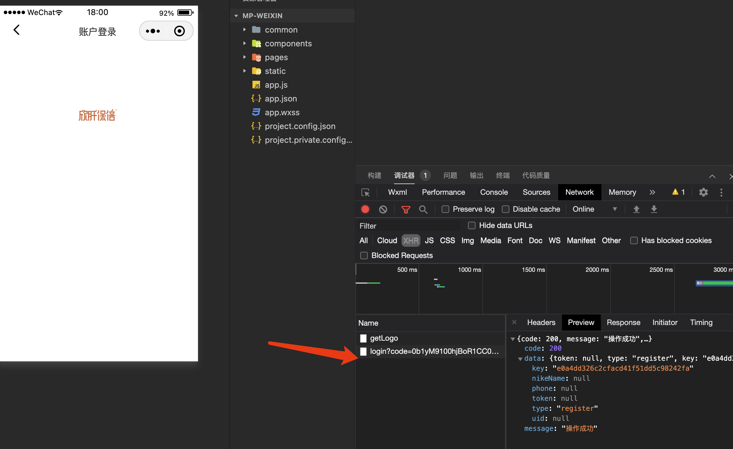Show more devtools tabs via double chevron
The height and width of the screenshot is (449, 733).
[x=652, y=192]
